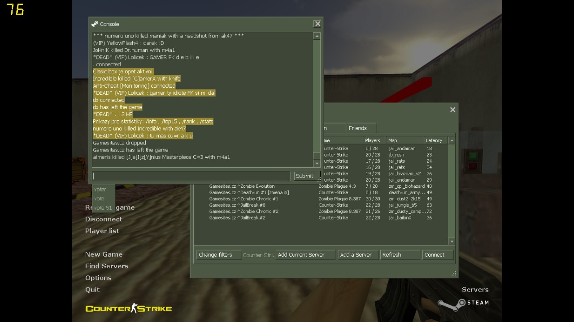The image size is (574, 322).
Task: Sort servers by Map column
Action: coord(405,140)
